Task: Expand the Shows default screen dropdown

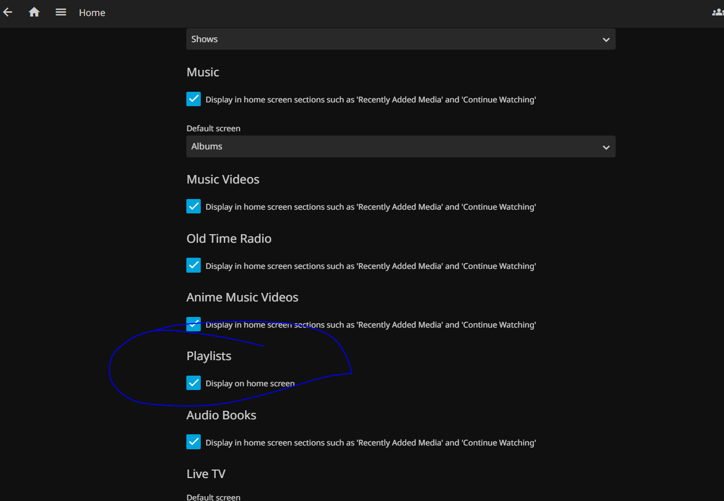Action: [400, 39]
